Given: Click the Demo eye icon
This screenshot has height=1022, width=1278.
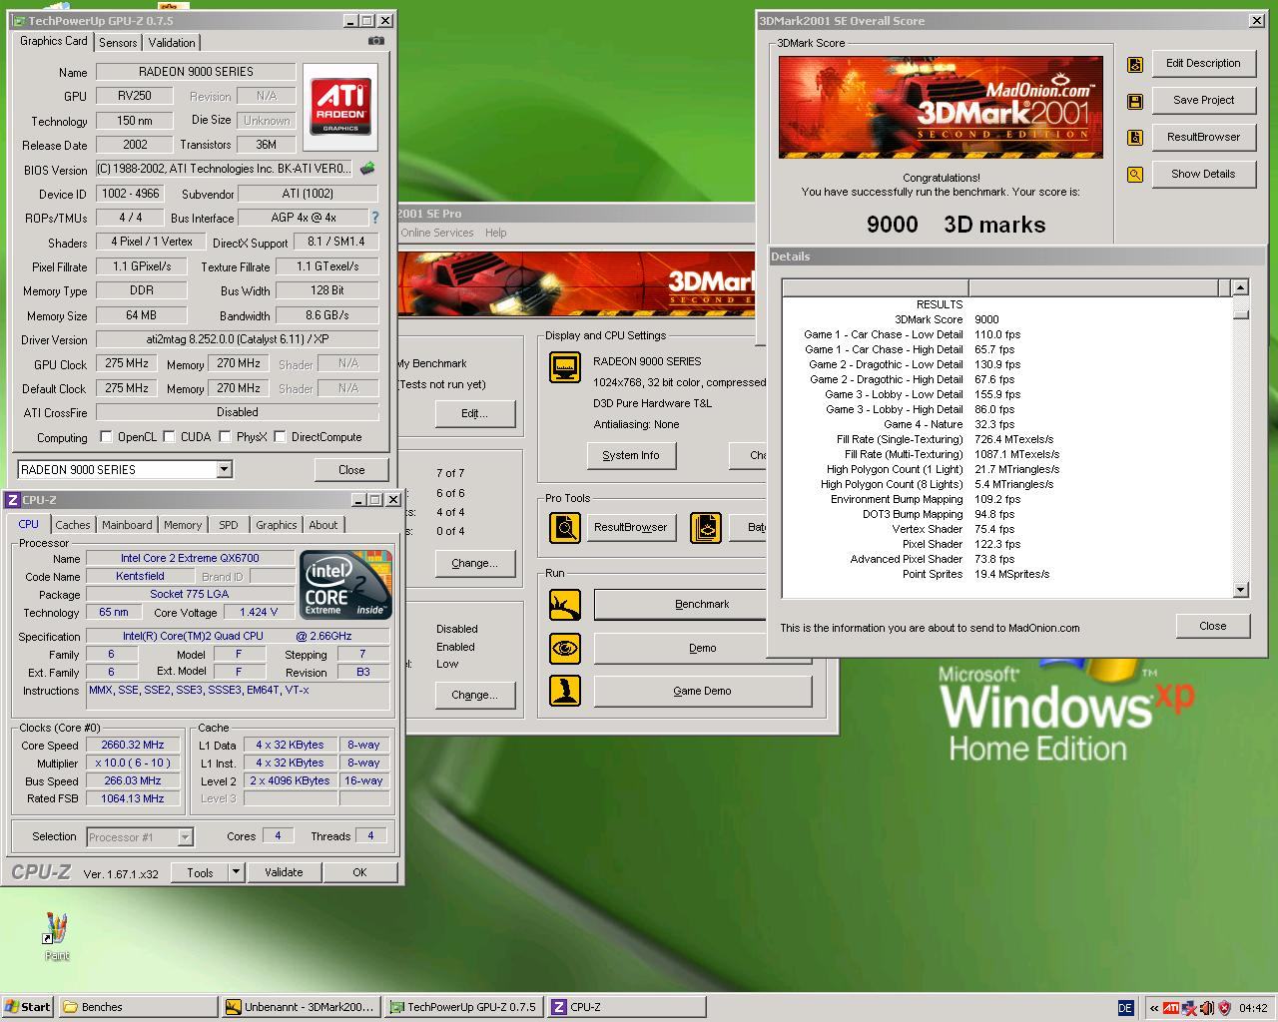Looking at the screenshot, I should tap(565, 648).
